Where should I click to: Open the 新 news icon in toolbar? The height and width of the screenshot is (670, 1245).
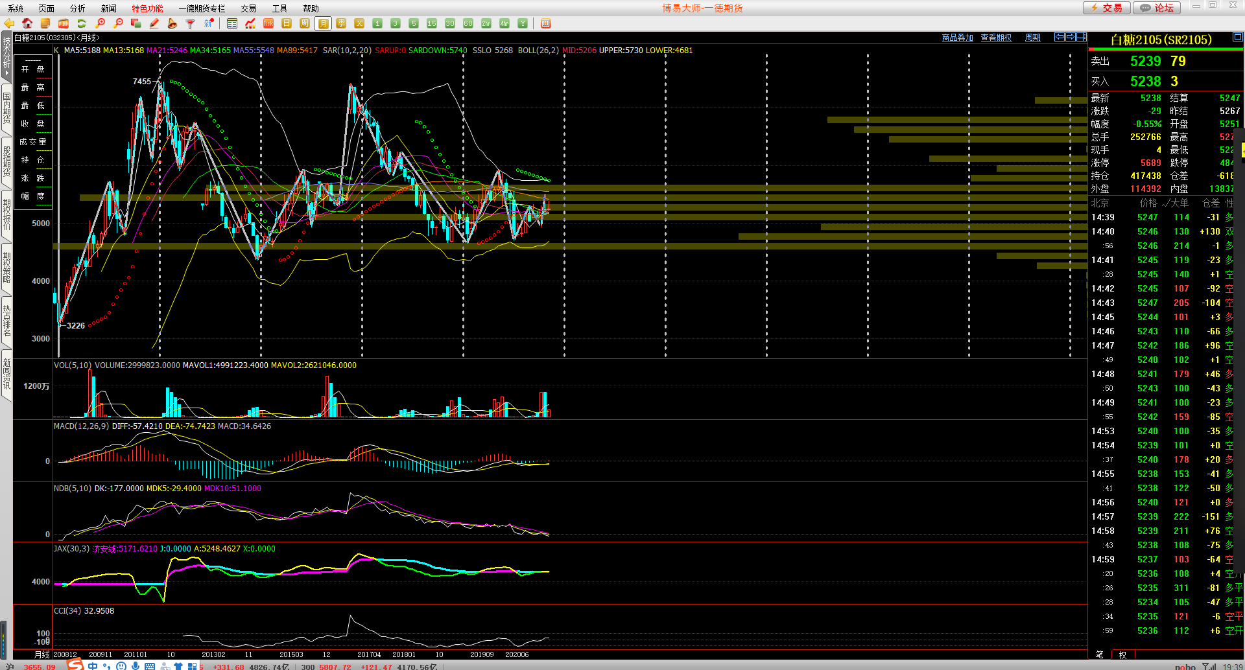[x=209, y=23]
